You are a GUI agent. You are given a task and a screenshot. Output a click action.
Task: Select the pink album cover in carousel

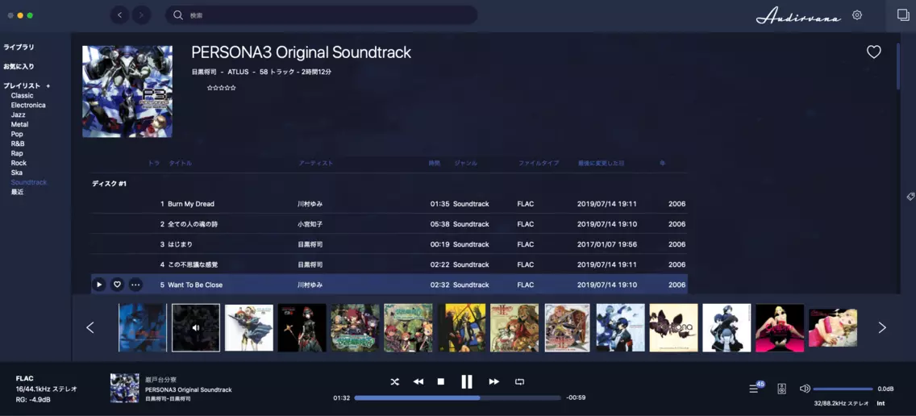click(x=779, y=328)
